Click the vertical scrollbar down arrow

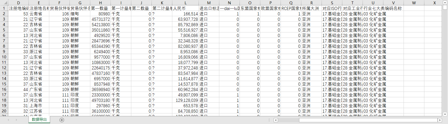click(x=445, y=114)
